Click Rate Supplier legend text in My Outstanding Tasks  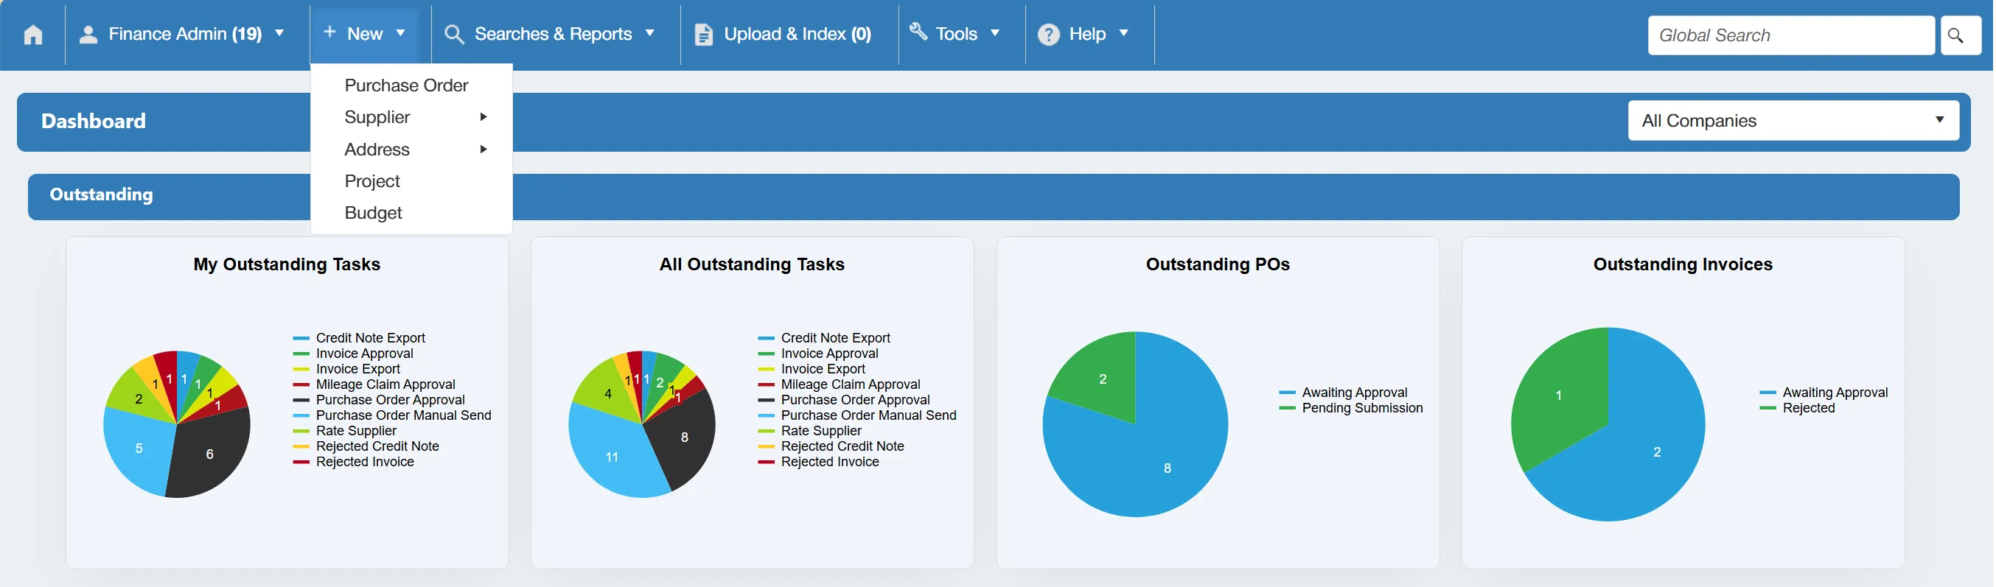pyautogui.click(x=356, y=431)
